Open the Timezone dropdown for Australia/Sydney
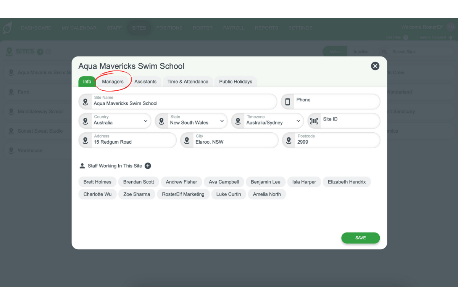This screenshot has width=458, height=305. click(298, 120)
